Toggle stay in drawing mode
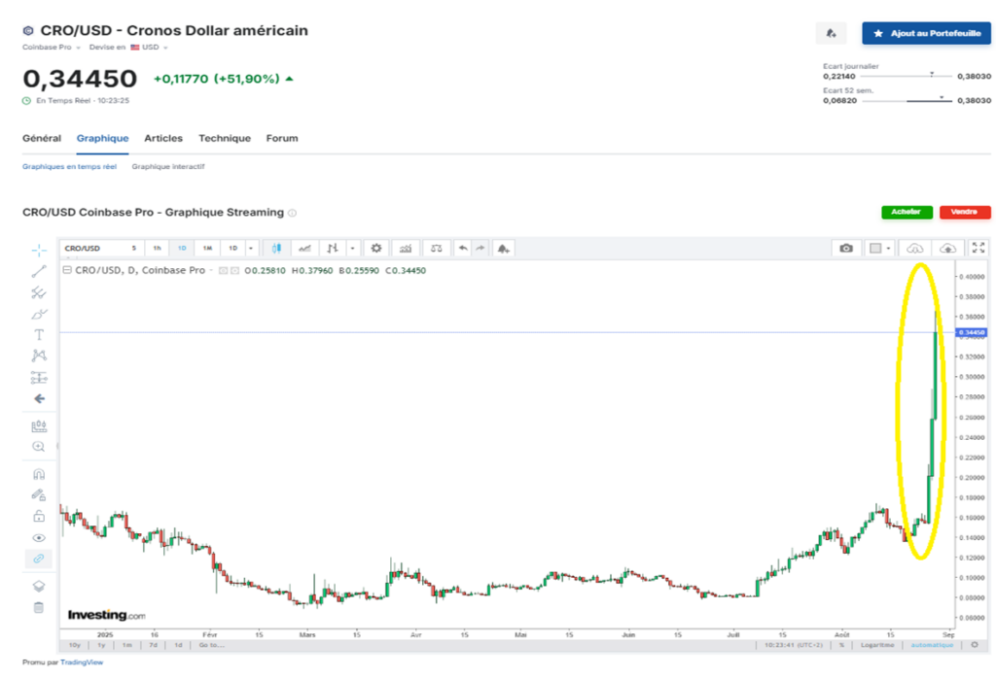Image resolution: width=996 pixels, height=678 pixels. [x=39, y=495]
